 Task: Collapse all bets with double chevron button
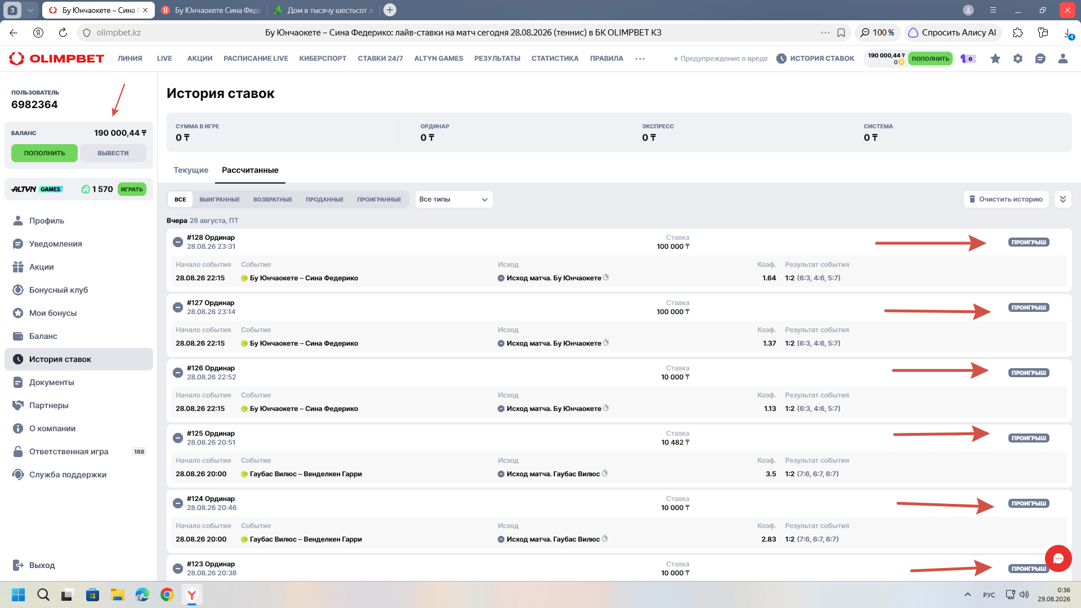click(1062, 199)
